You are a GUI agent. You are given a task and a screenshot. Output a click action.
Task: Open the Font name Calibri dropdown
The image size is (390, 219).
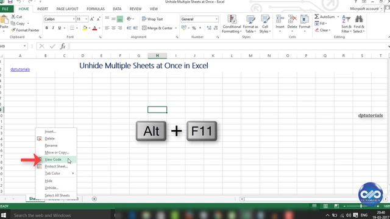click(74, 19)
